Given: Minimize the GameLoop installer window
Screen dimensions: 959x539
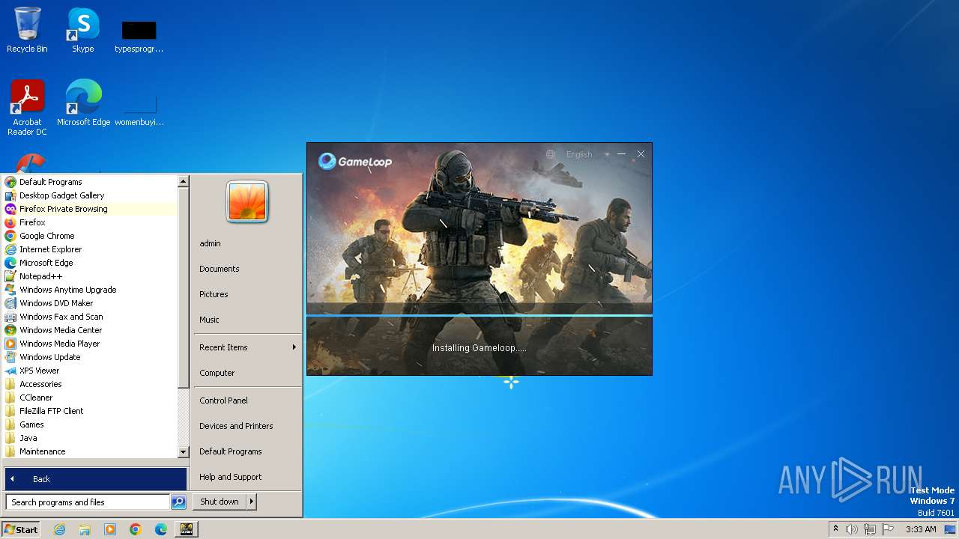Looking at the screenshot, I should click(621, 154).
